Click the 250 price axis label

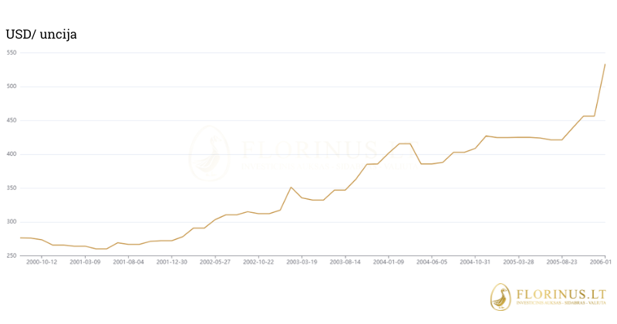pyautogui.click(x=12, y=255)
